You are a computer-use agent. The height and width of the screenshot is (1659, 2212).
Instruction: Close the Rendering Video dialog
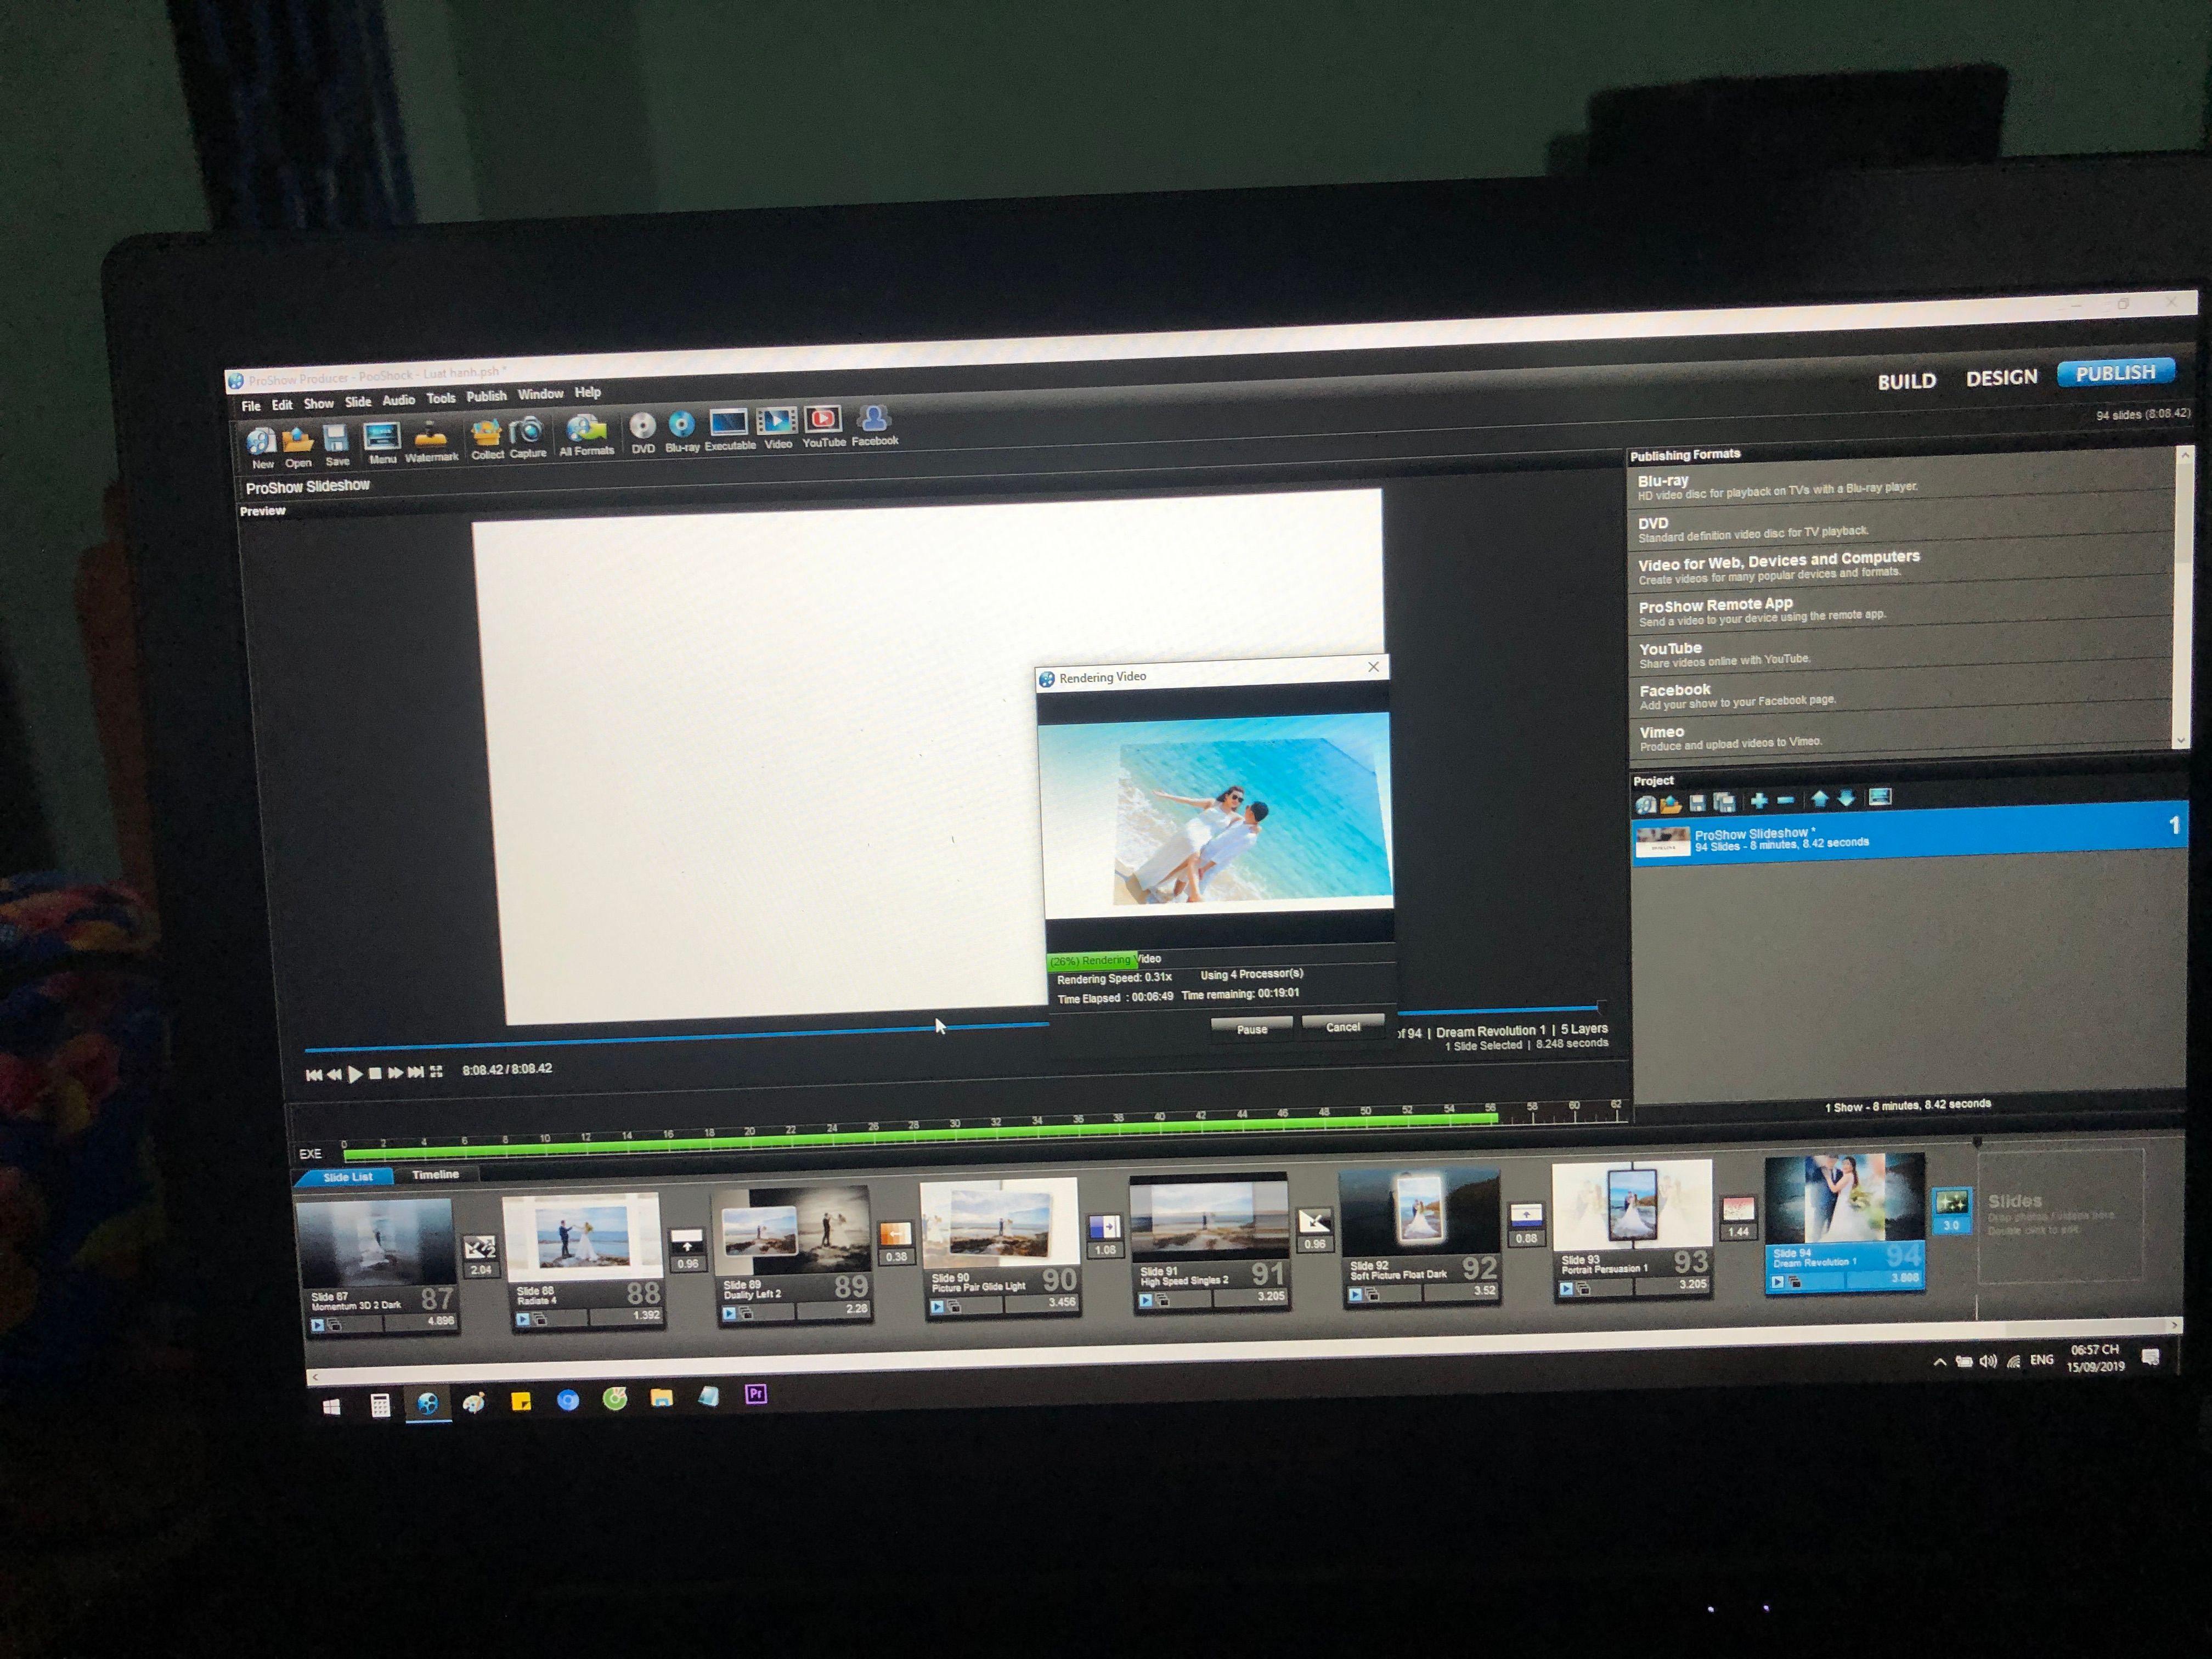pos(1373,667)
